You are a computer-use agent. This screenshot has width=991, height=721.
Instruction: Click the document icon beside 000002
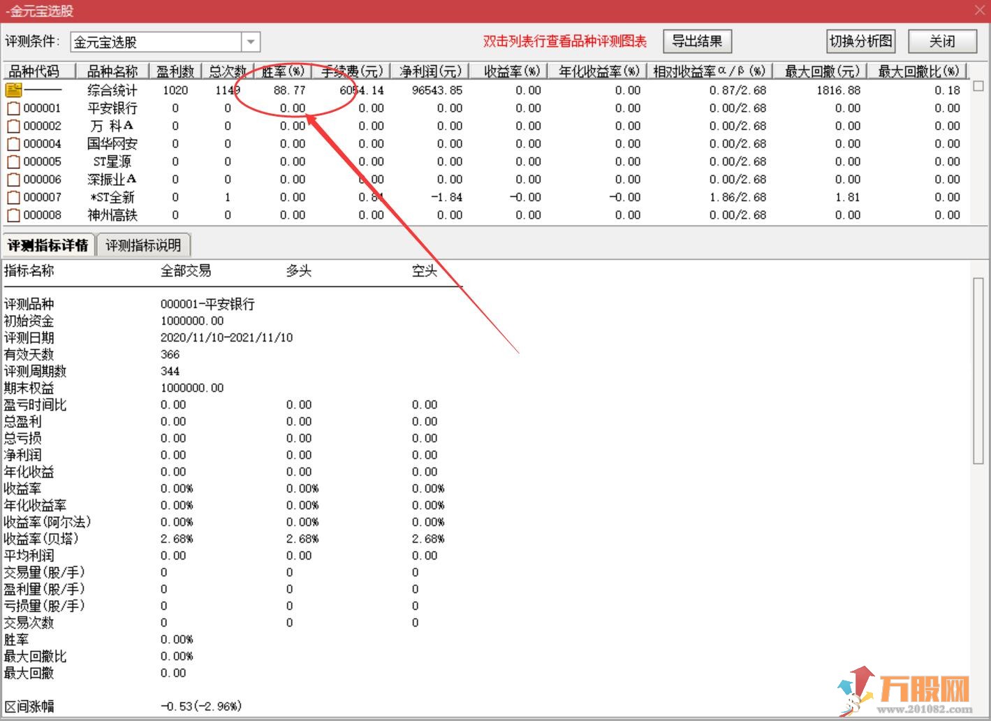pyautogui.click(x=13, y=126)
